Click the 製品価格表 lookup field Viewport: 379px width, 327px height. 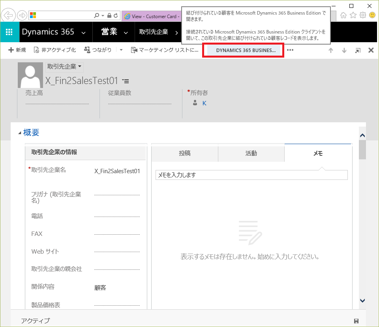[x=117, y=305]
